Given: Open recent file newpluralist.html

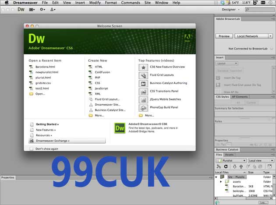Looking at the screenshot, I should (47, 72).
